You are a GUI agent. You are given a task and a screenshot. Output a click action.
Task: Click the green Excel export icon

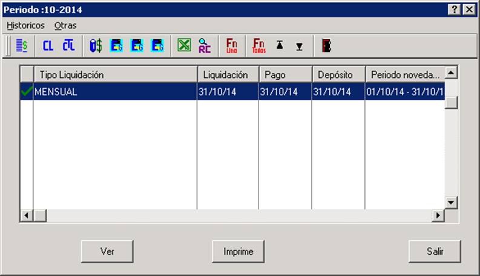[x=184, y=45]
